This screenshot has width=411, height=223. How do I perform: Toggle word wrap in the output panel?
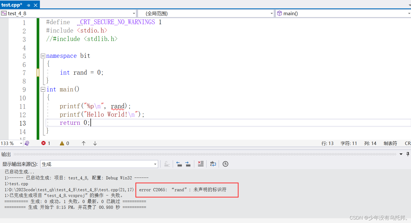tap(213, 164)
